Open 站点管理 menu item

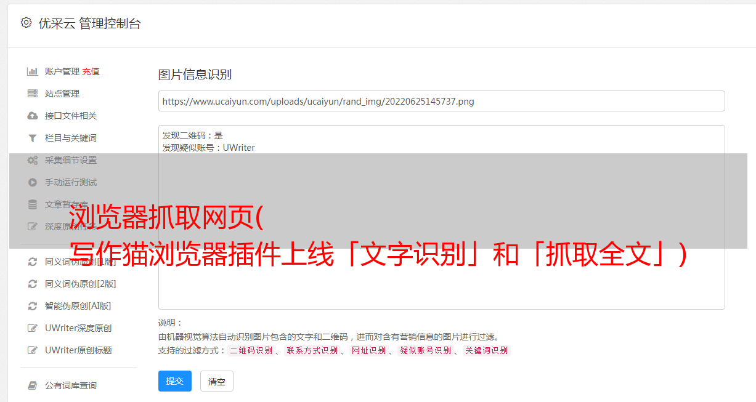coord(62,94)
